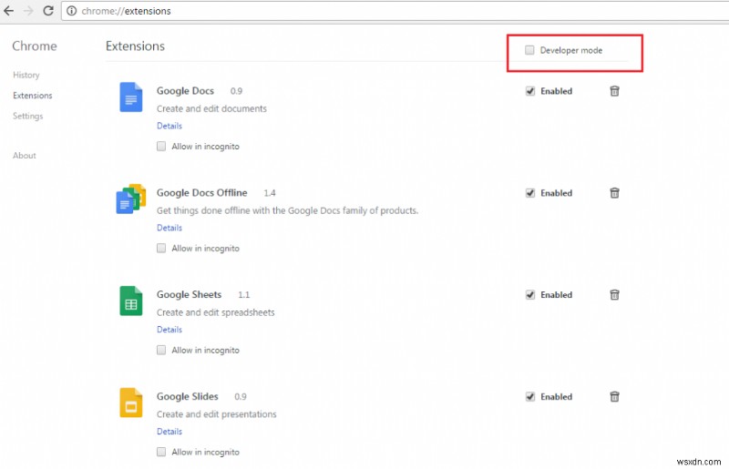Open History in the Chrome sidebar
Viewport: 729px width, 469px height.
(26, 75)
